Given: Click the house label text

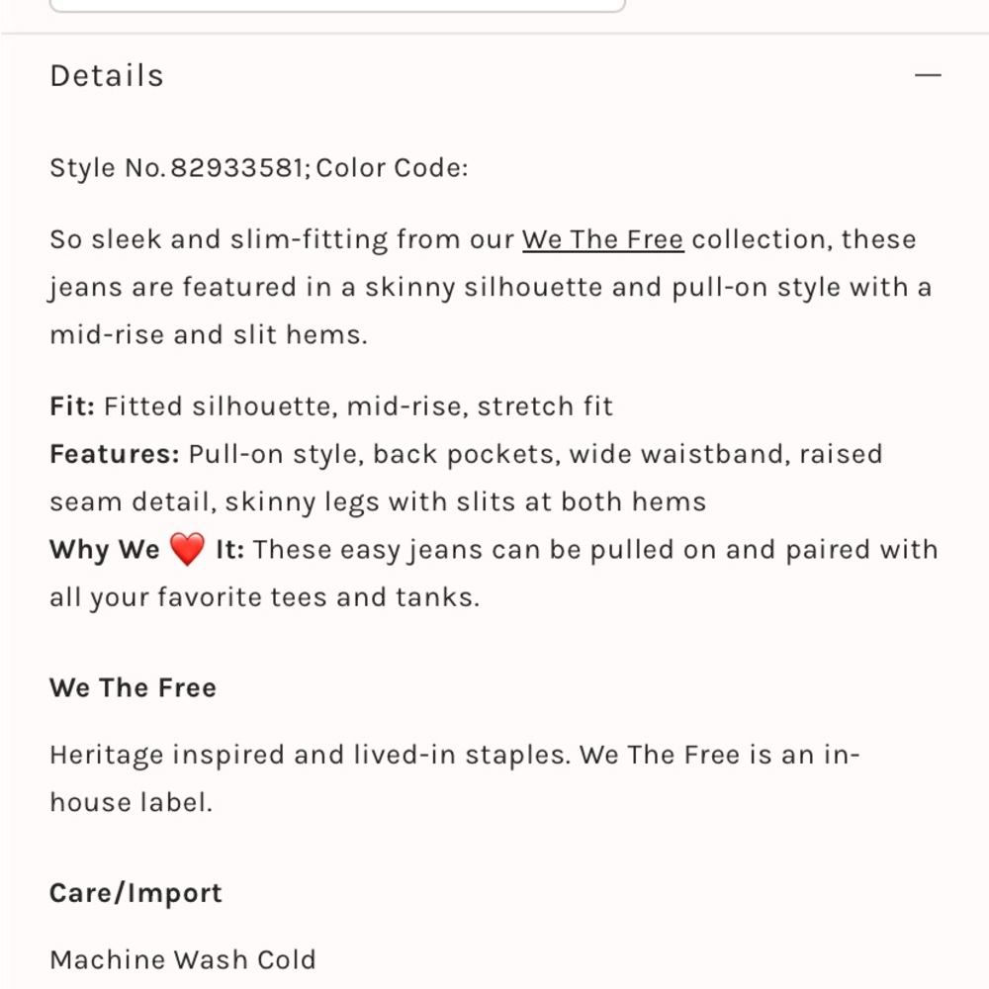Looking at the screenshot, I should tap(132, 803).
